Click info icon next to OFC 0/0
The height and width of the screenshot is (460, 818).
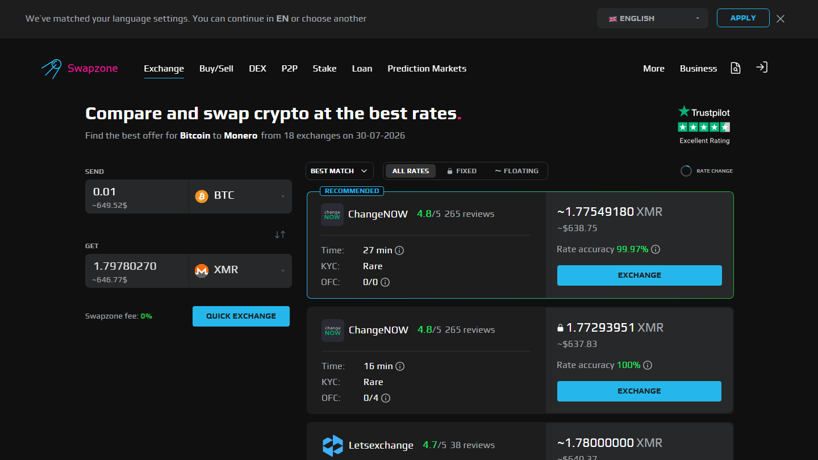(x=385, y=282)
